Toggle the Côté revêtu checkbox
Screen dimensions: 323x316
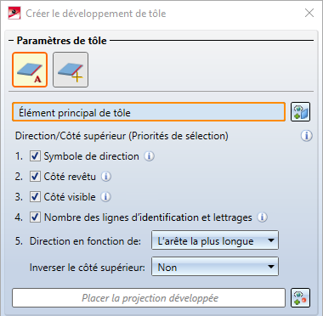[35, 177]
